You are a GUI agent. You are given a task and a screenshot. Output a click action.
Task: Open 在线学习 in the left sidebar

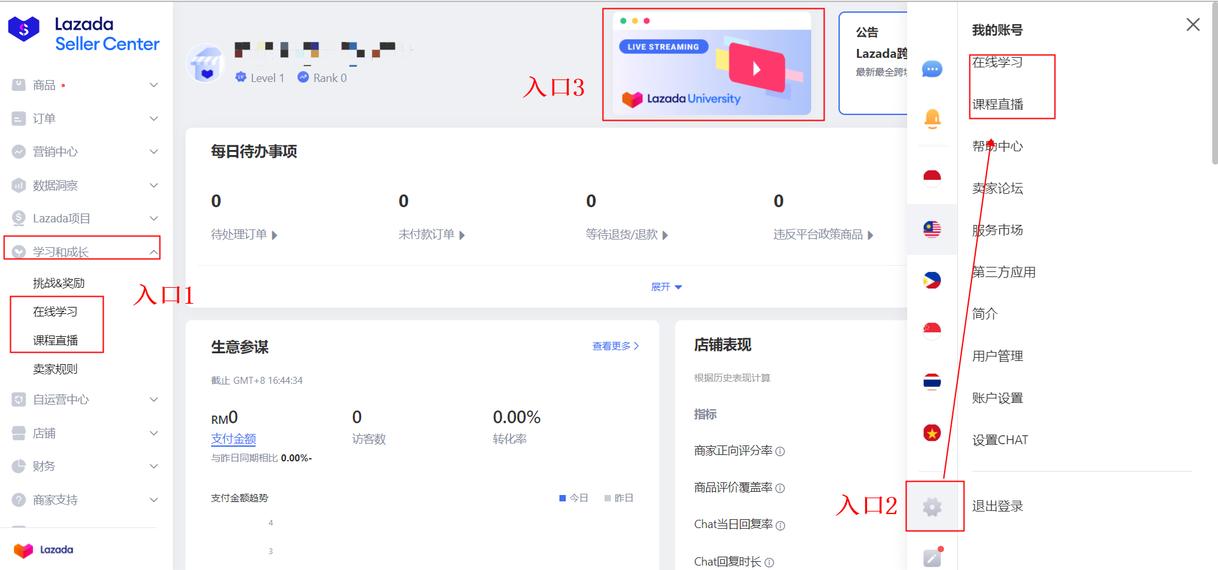(55, 311)
